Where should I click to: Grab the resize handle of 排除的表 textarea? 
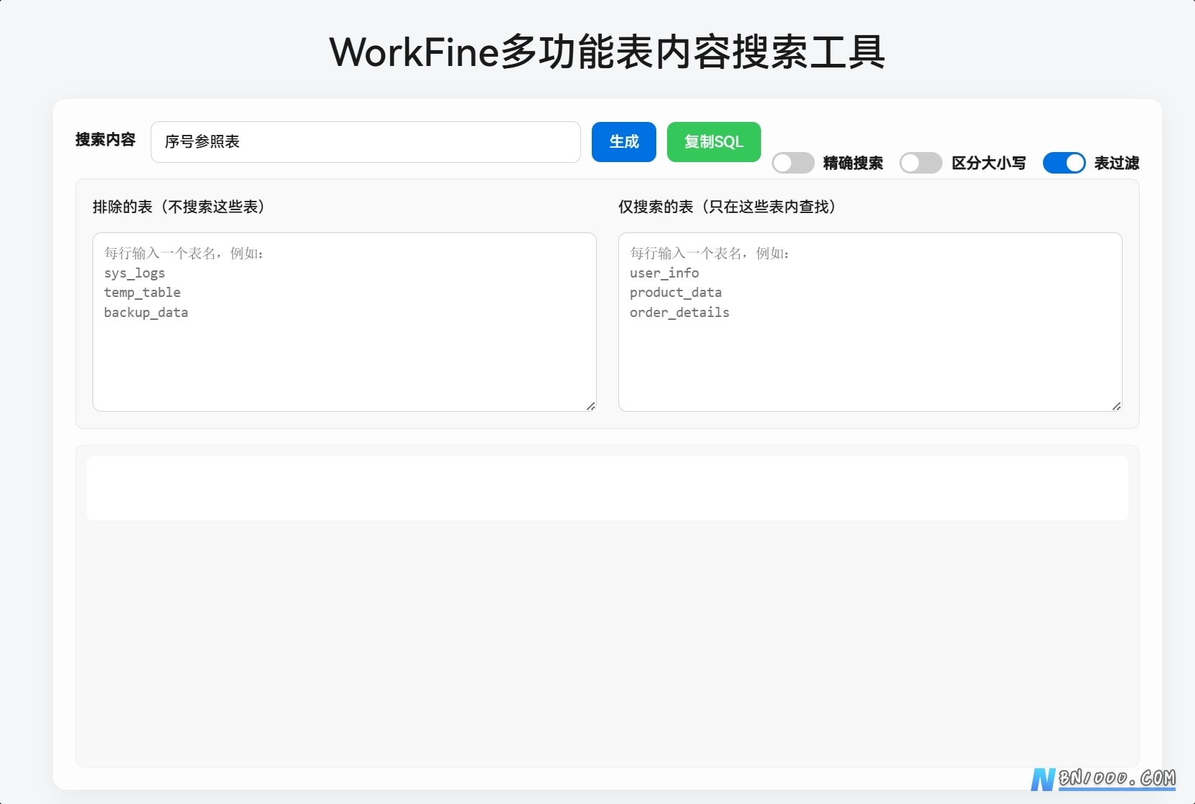[x=590, y=406]
